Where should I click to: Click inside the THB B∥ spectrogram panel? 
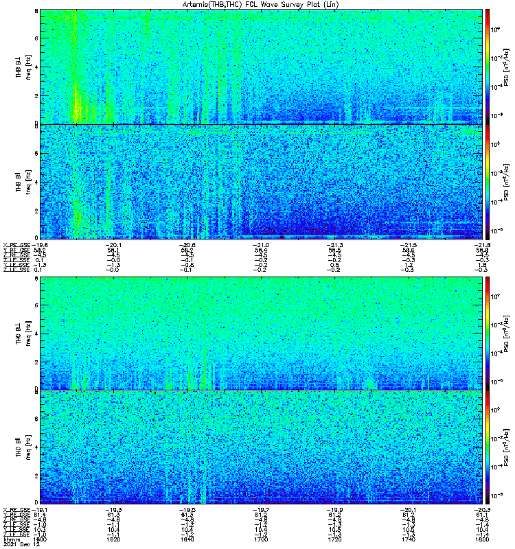262,182
